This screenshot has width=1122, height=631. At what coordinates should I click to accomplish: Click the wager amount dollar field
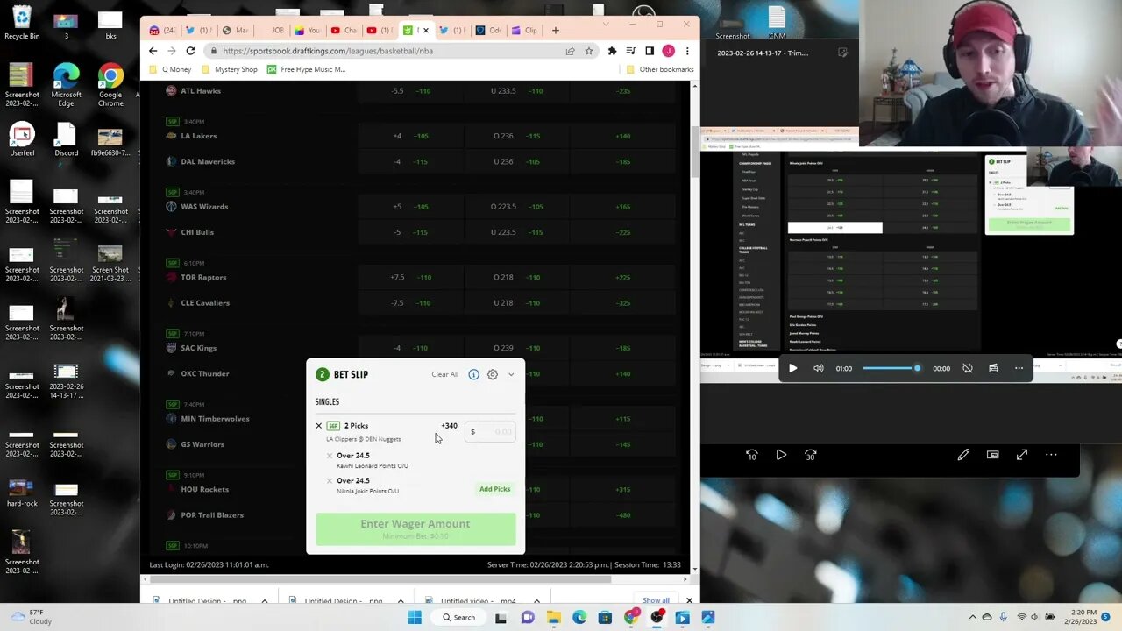491,431
